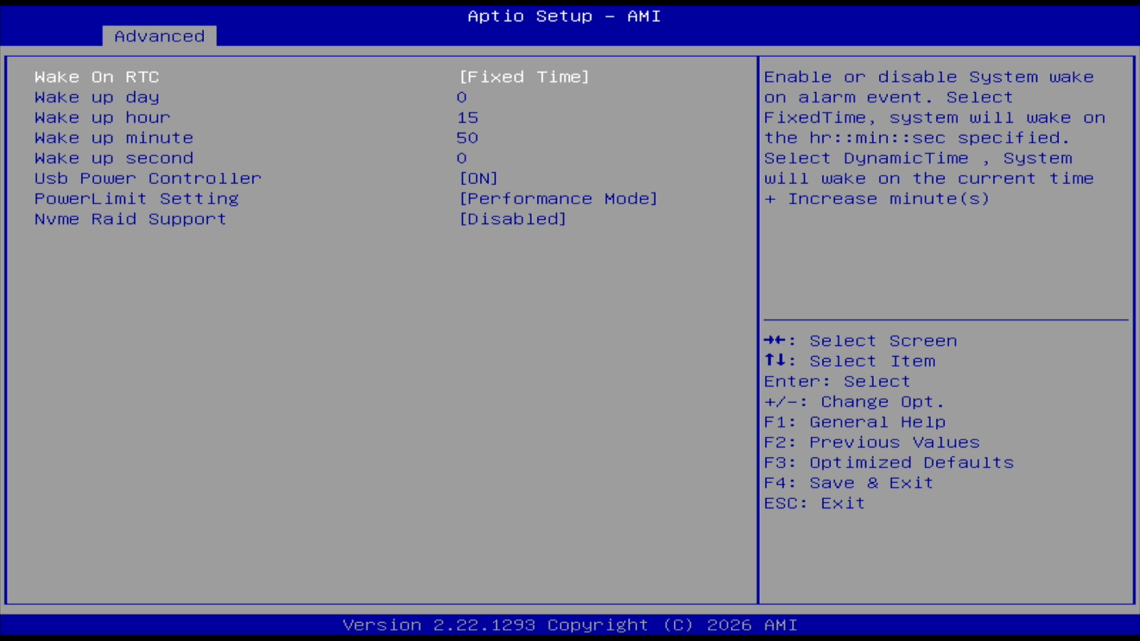Click the help line '+ Increase minute(s)'
1140x641 pixels.
point(877,199)
